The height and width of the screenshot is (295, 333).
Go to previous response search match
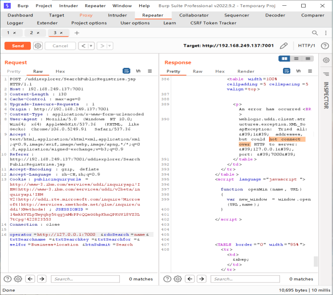point(190,279)
